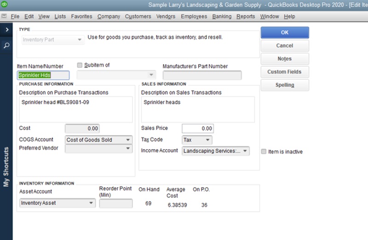The image size is (368, 240).
Task: Open the Banking menu
Action: [222, 17]
